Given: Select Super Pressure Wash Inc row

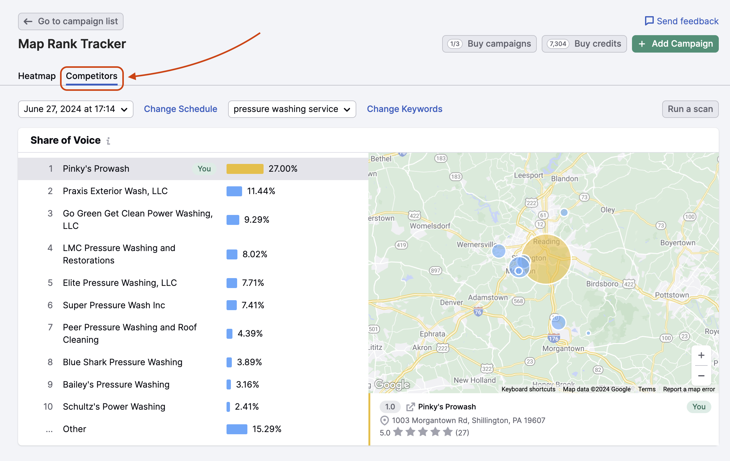Looking at the screenshot, I should click(x=193, y=305).
